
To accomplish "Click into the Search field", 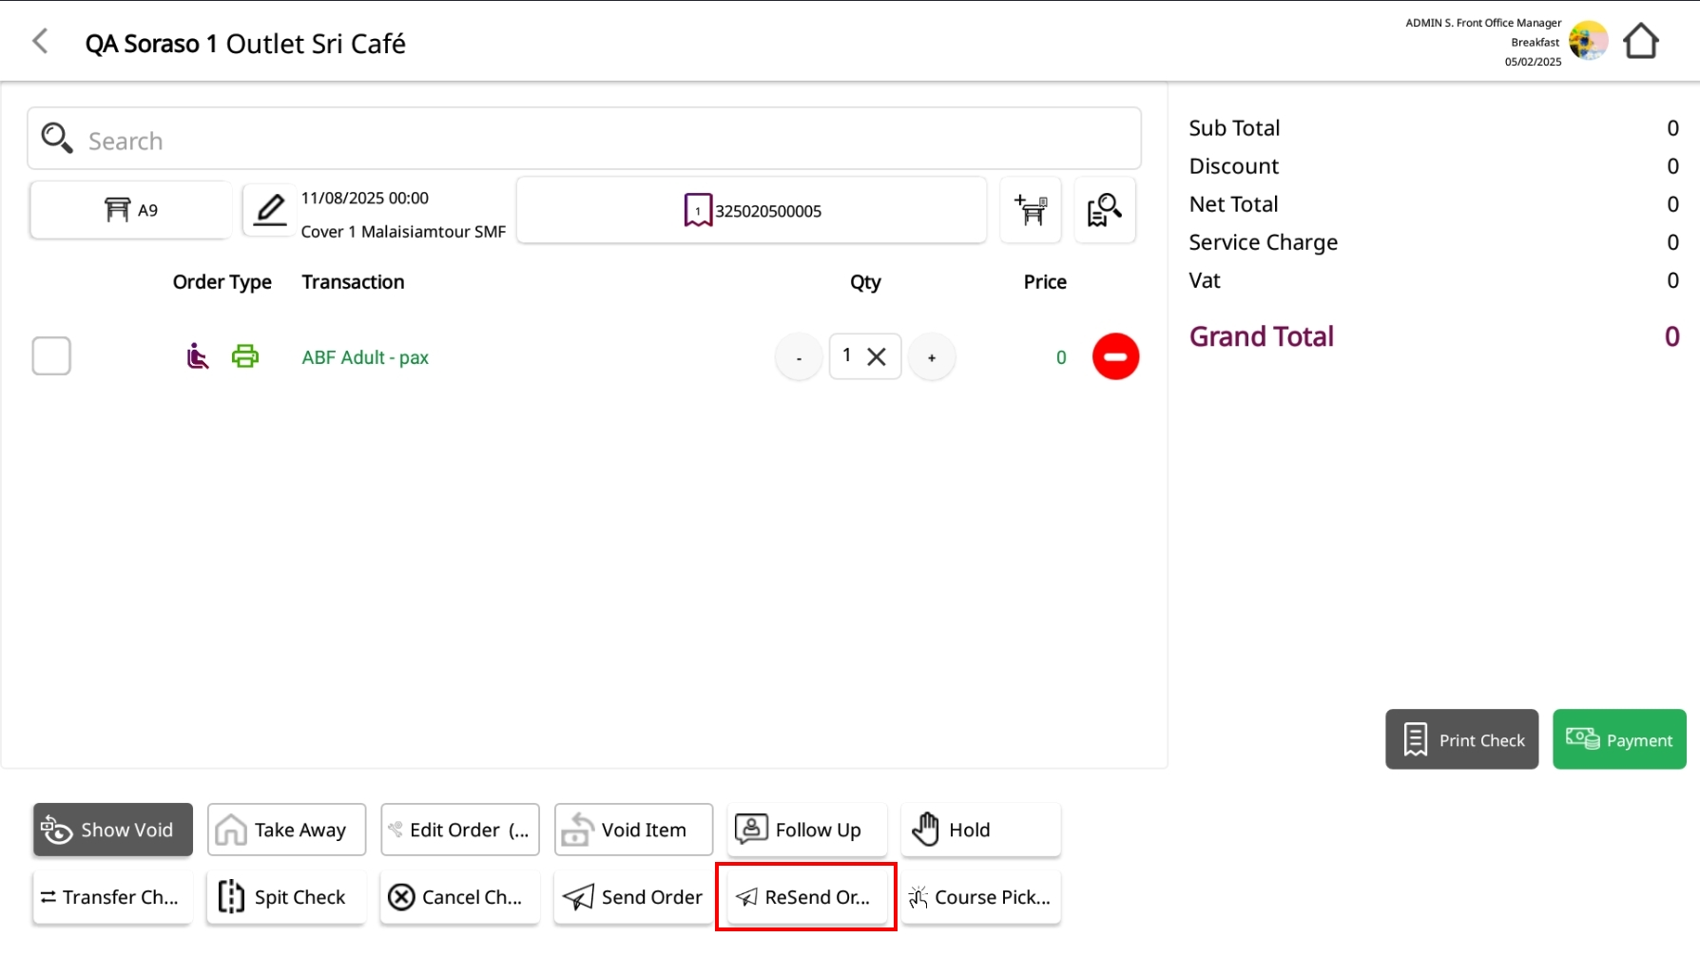I will [584, 141].
